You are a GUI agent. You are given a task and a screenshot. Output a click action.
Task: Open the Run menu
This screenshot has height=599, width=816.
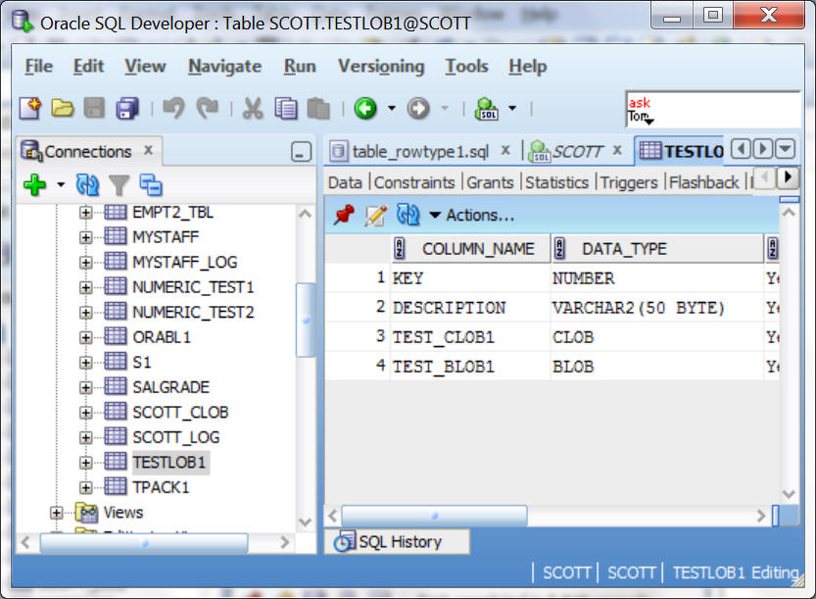point(300,67)
